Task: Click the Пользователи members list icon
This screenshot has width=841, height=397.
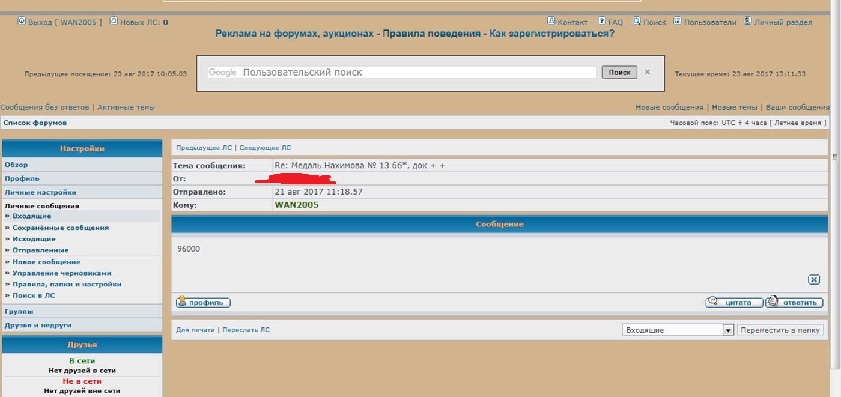Action: click(x=677, y=21)
